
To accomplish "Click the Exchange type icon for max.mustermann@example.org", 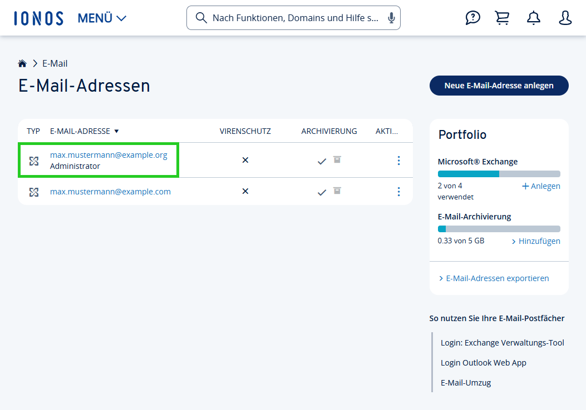I will (34, 160).
